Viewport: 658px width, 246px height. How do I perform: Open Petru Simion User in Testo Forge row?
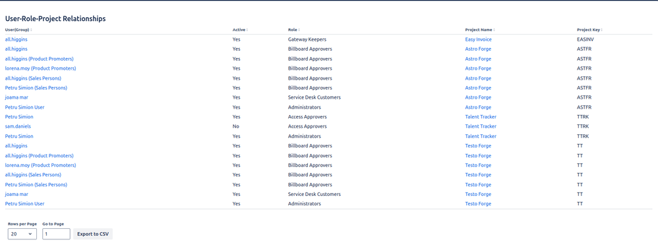pyautogui.click(x=25, y=204)
